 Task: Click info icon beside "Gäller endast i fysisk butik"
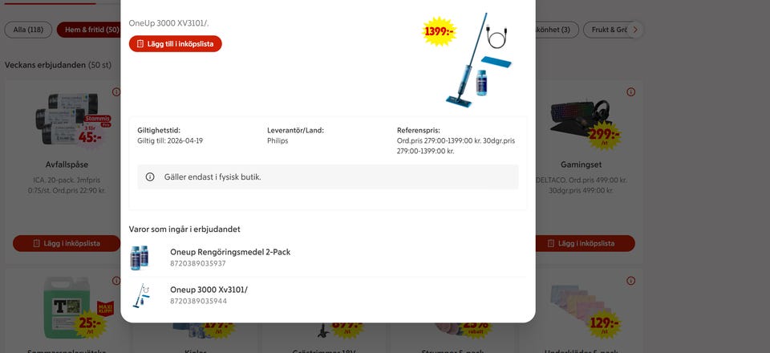[150, 177]
